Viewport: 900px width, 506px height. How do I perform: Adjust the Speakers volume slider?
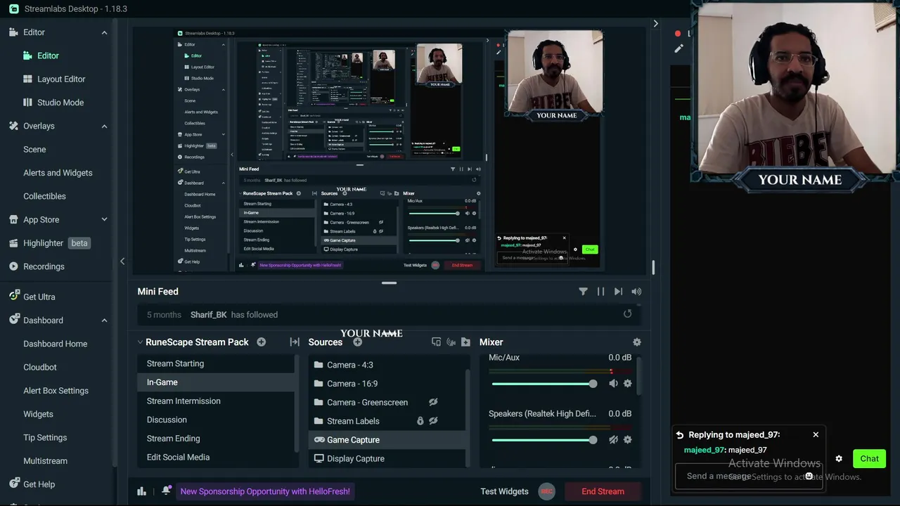544,440
